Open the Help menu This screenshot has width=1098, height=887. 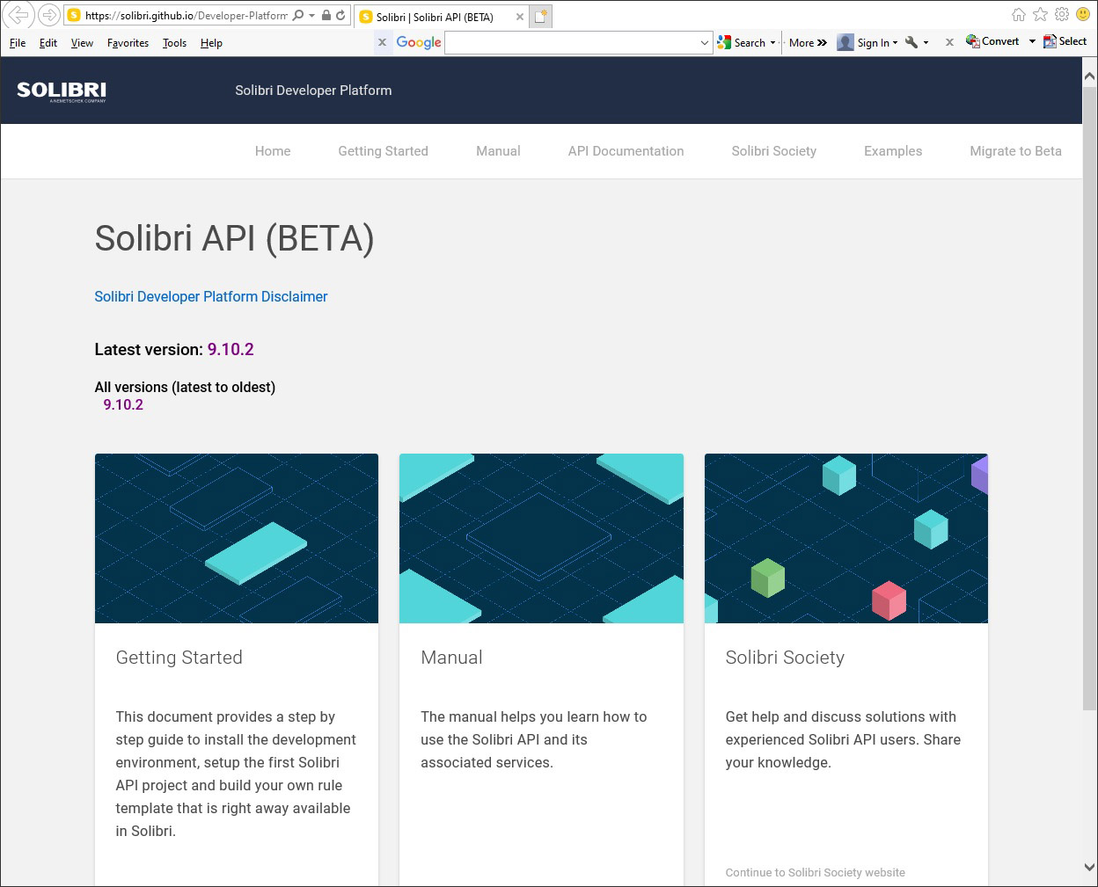[211, 43]
